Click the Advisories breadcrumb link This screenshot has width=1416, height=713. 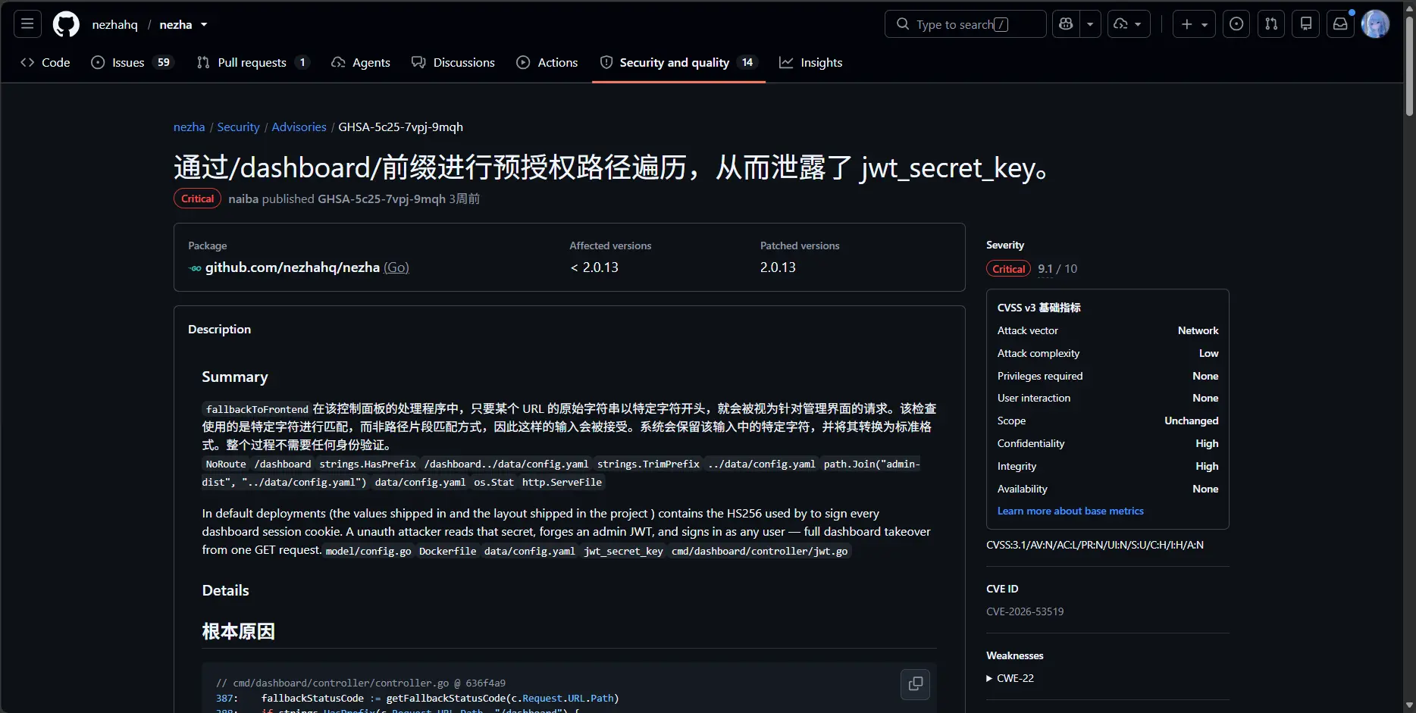pyautogui.click(x=299, y=127)
